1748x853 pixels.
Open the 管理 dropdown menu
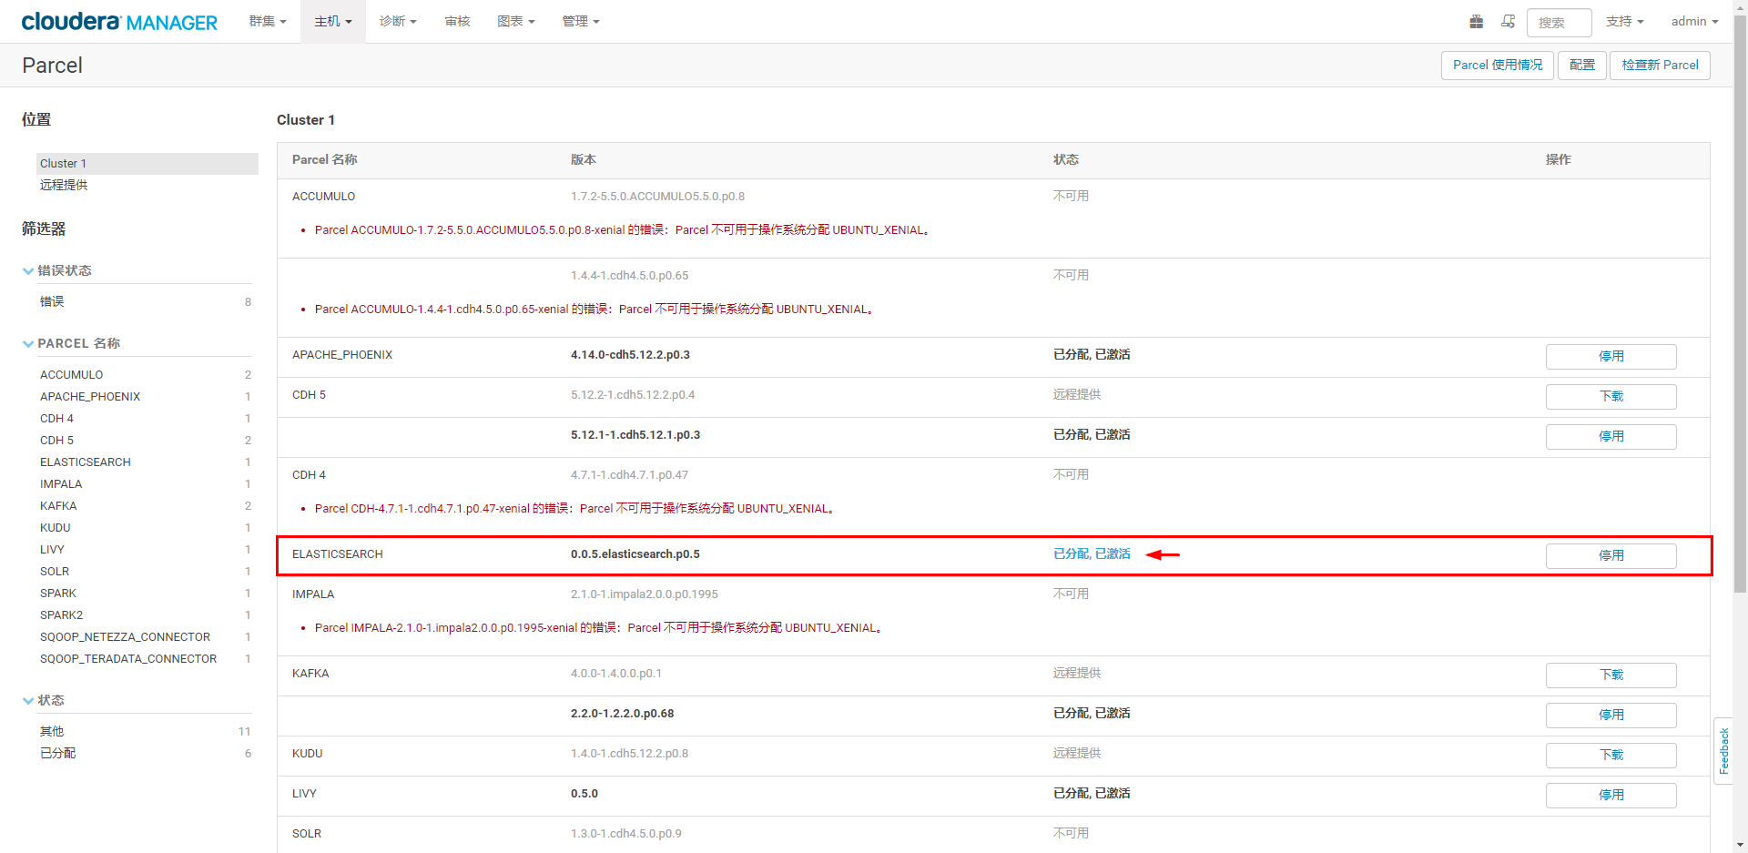coord(581,21)
